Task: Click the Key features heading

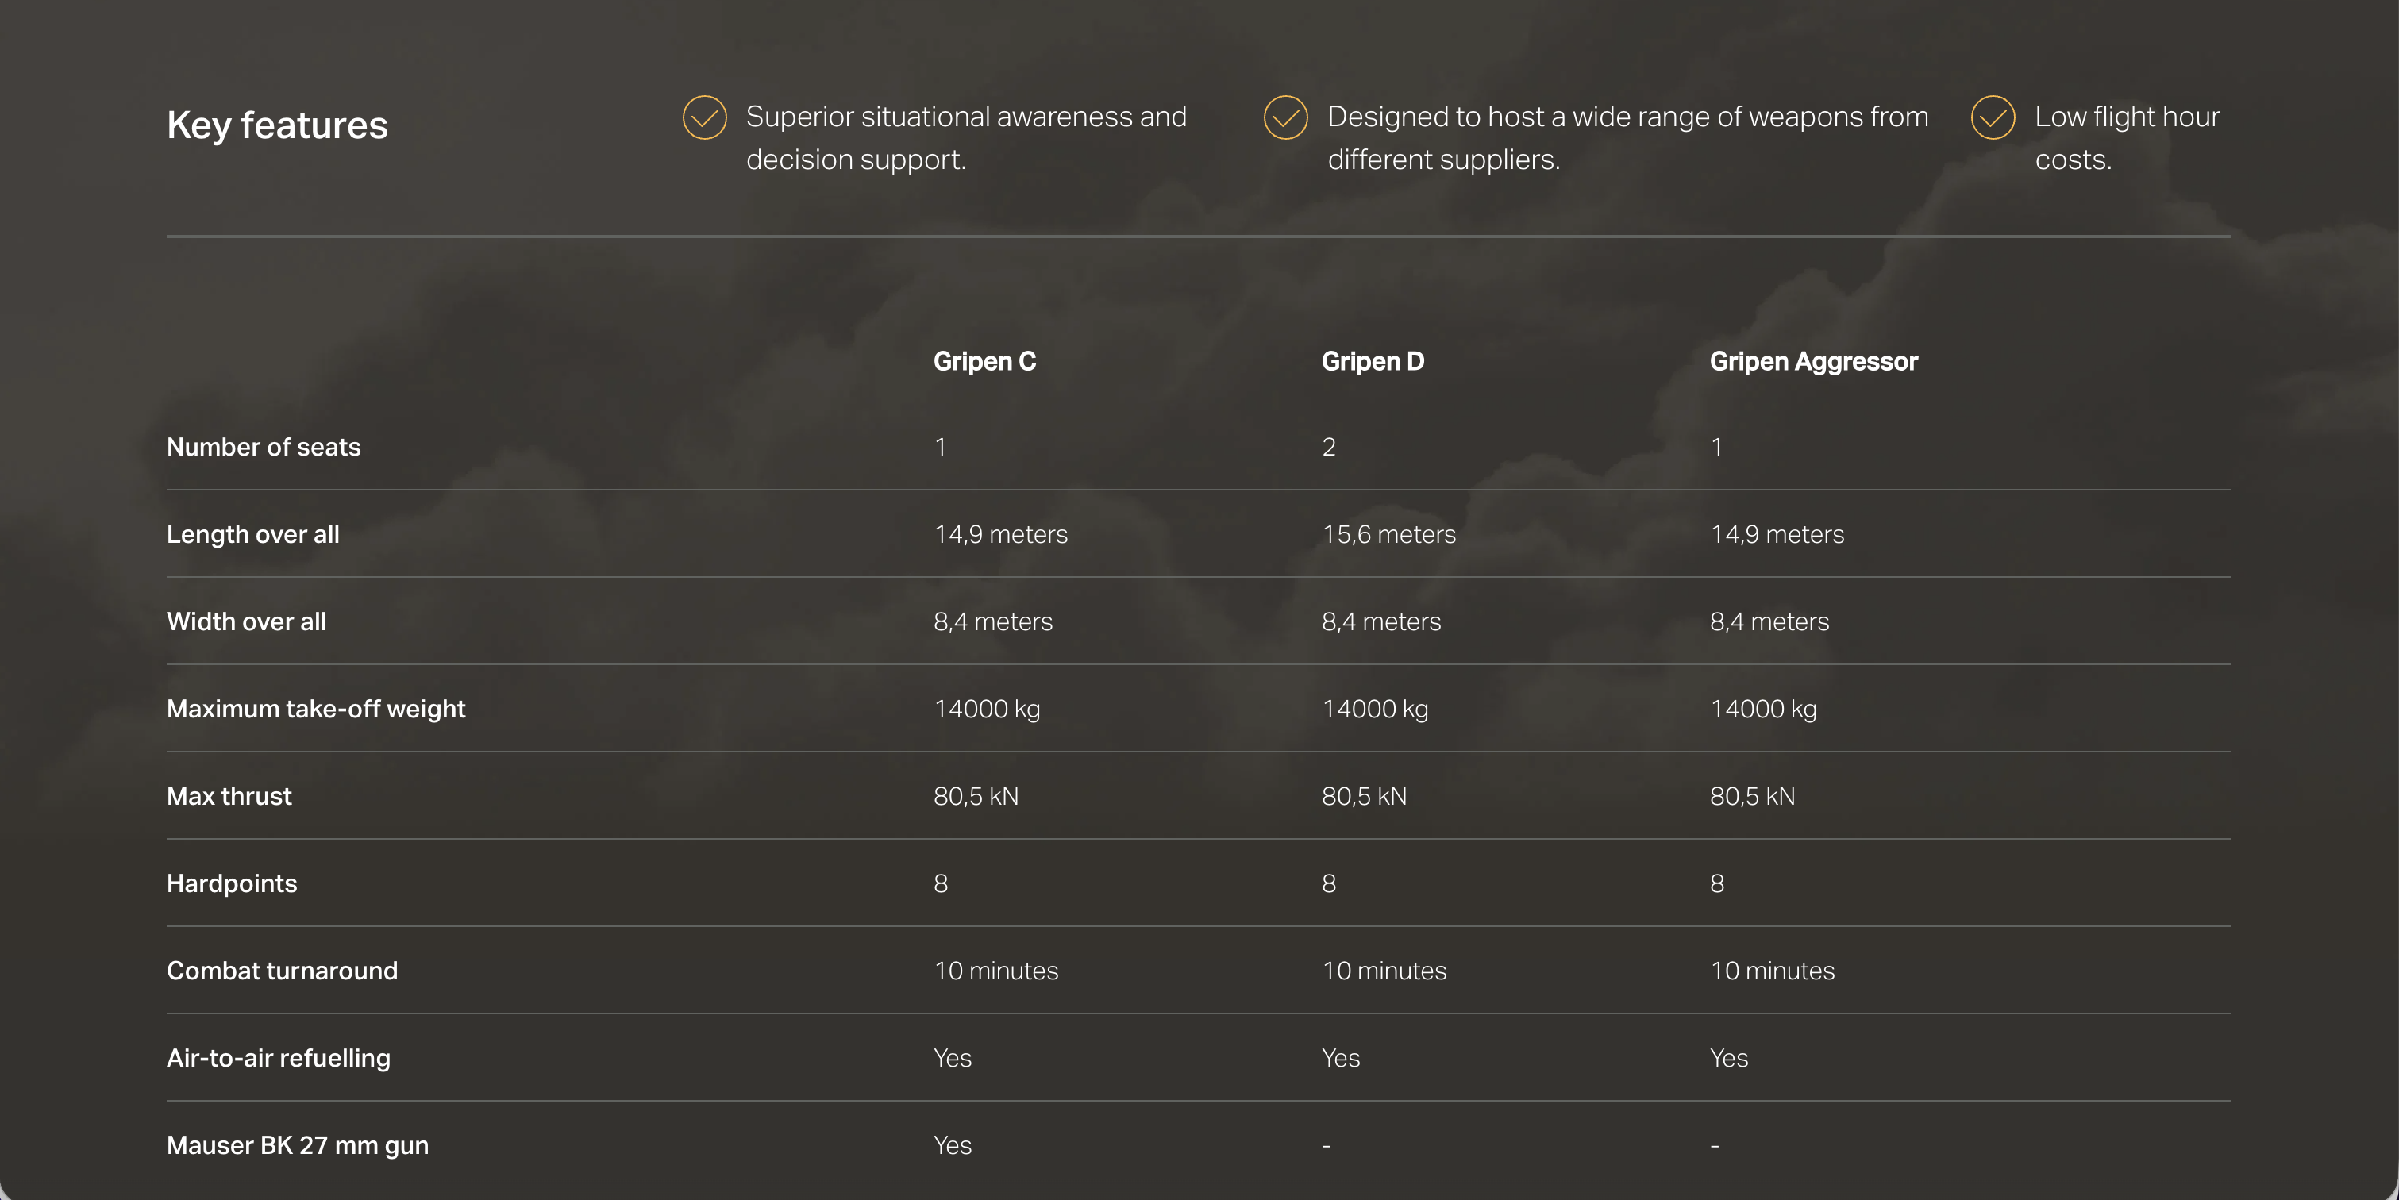Action: 276,125
